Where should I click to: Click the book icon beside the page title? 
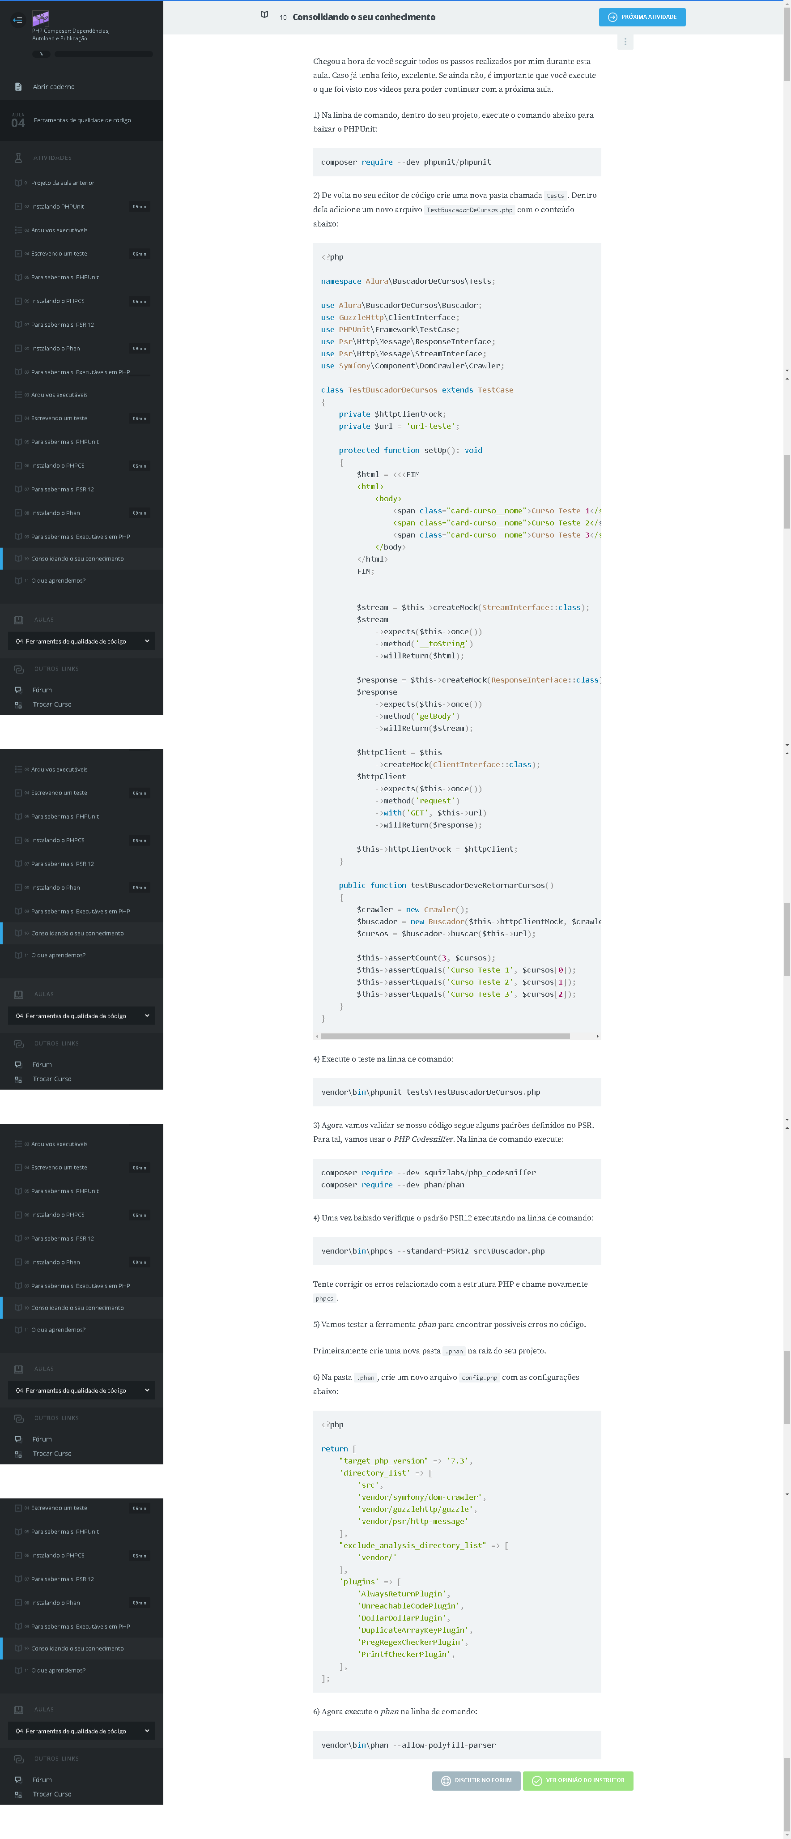pos(264,15)
